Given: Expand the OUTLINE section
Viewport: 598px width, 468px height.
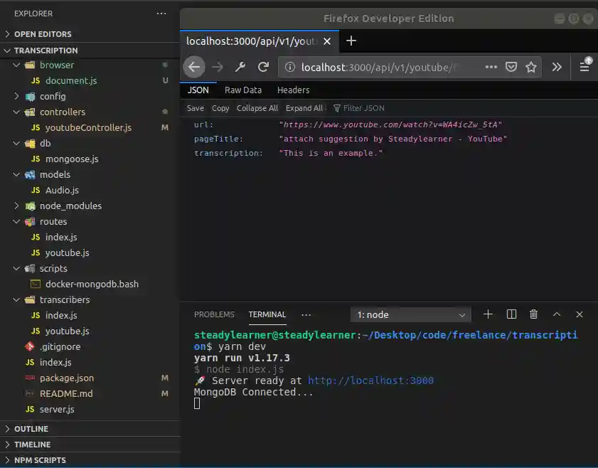Looking at the screenshot, I should point(31,429).
